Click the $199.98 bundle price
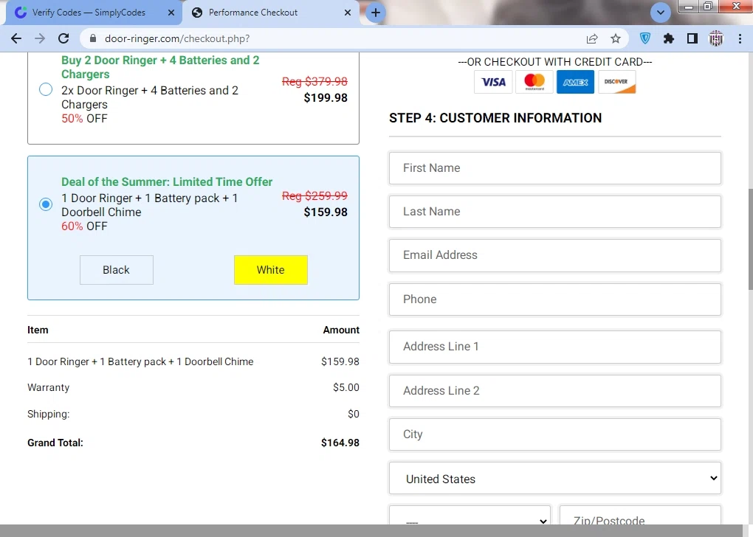 pyautogui.click(x=326, y=98)
